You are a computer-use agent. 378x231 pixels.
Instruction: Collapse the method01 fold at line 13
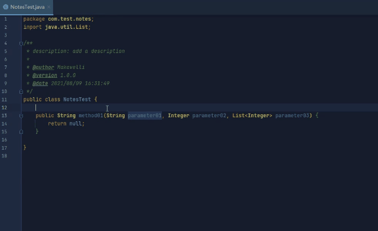[x=21, y=116]
